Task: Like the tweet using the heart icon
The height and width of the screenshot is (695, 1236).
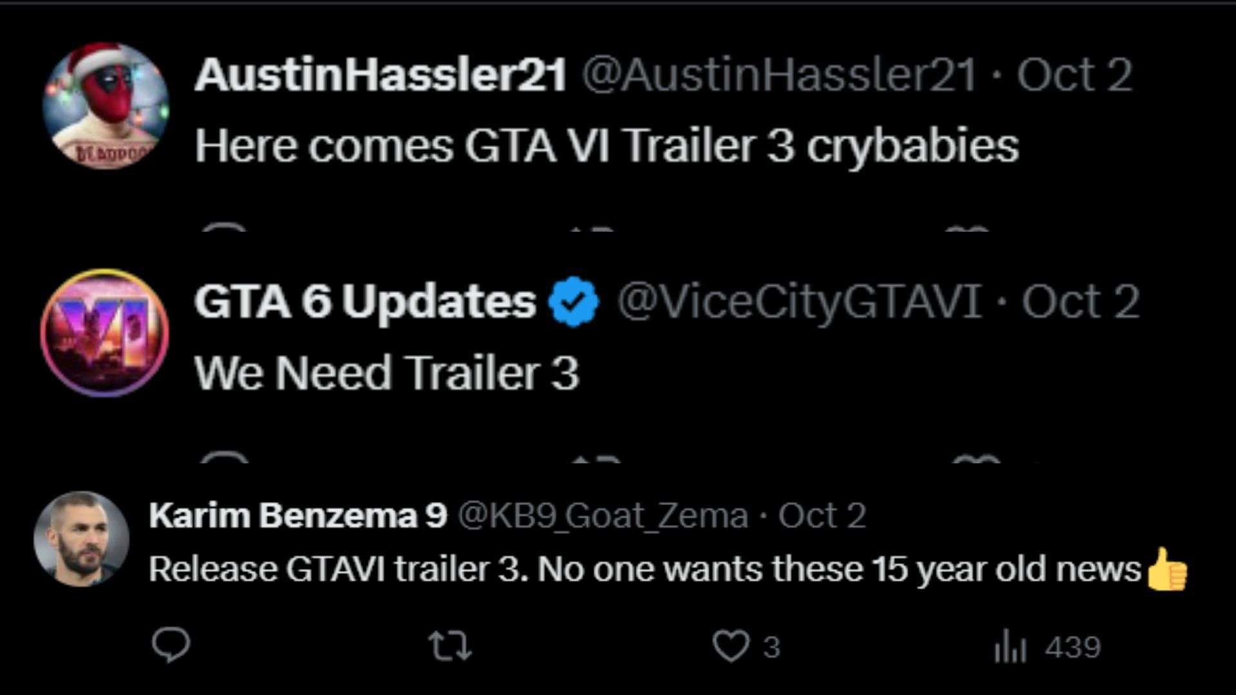Action: 731,646
